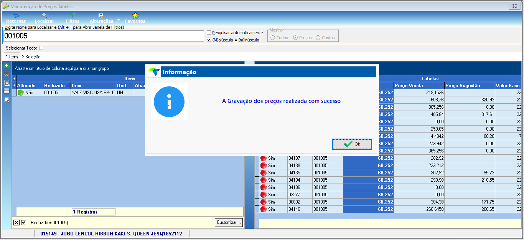Open the Filtros funnel icon
The height and width of the screenshot is (240, 524).
pos(73,15)
